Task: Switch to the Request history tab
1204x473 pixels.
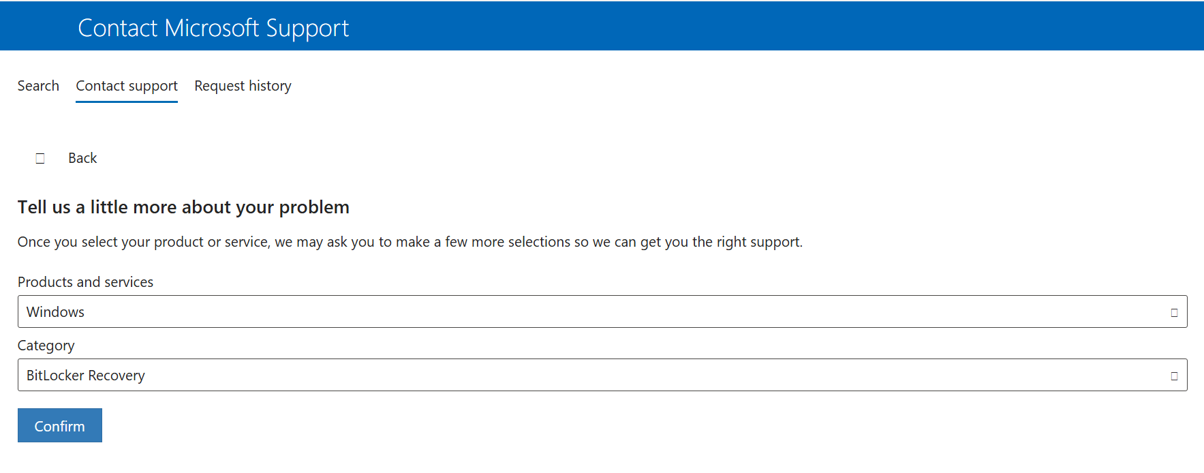Action: click(243, 86)
